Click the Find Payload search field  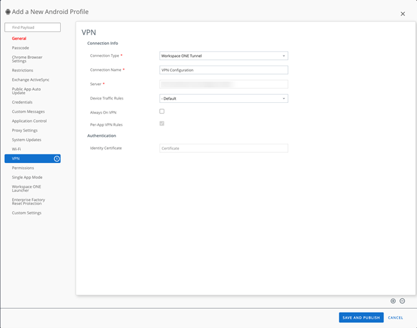tap(33, 27)
